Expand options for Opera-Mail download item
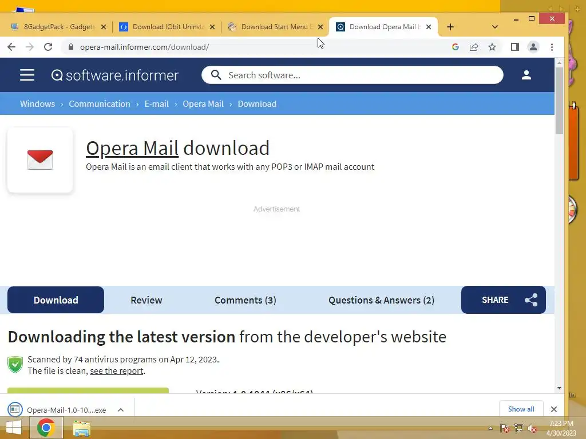Screen dimensions: 586x439 [x=121, y=410]
